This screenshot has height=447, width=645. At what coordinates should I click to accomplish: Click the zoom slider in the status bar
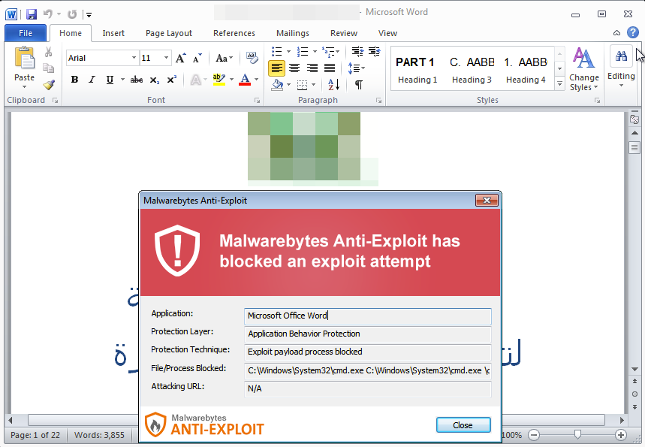577,435
